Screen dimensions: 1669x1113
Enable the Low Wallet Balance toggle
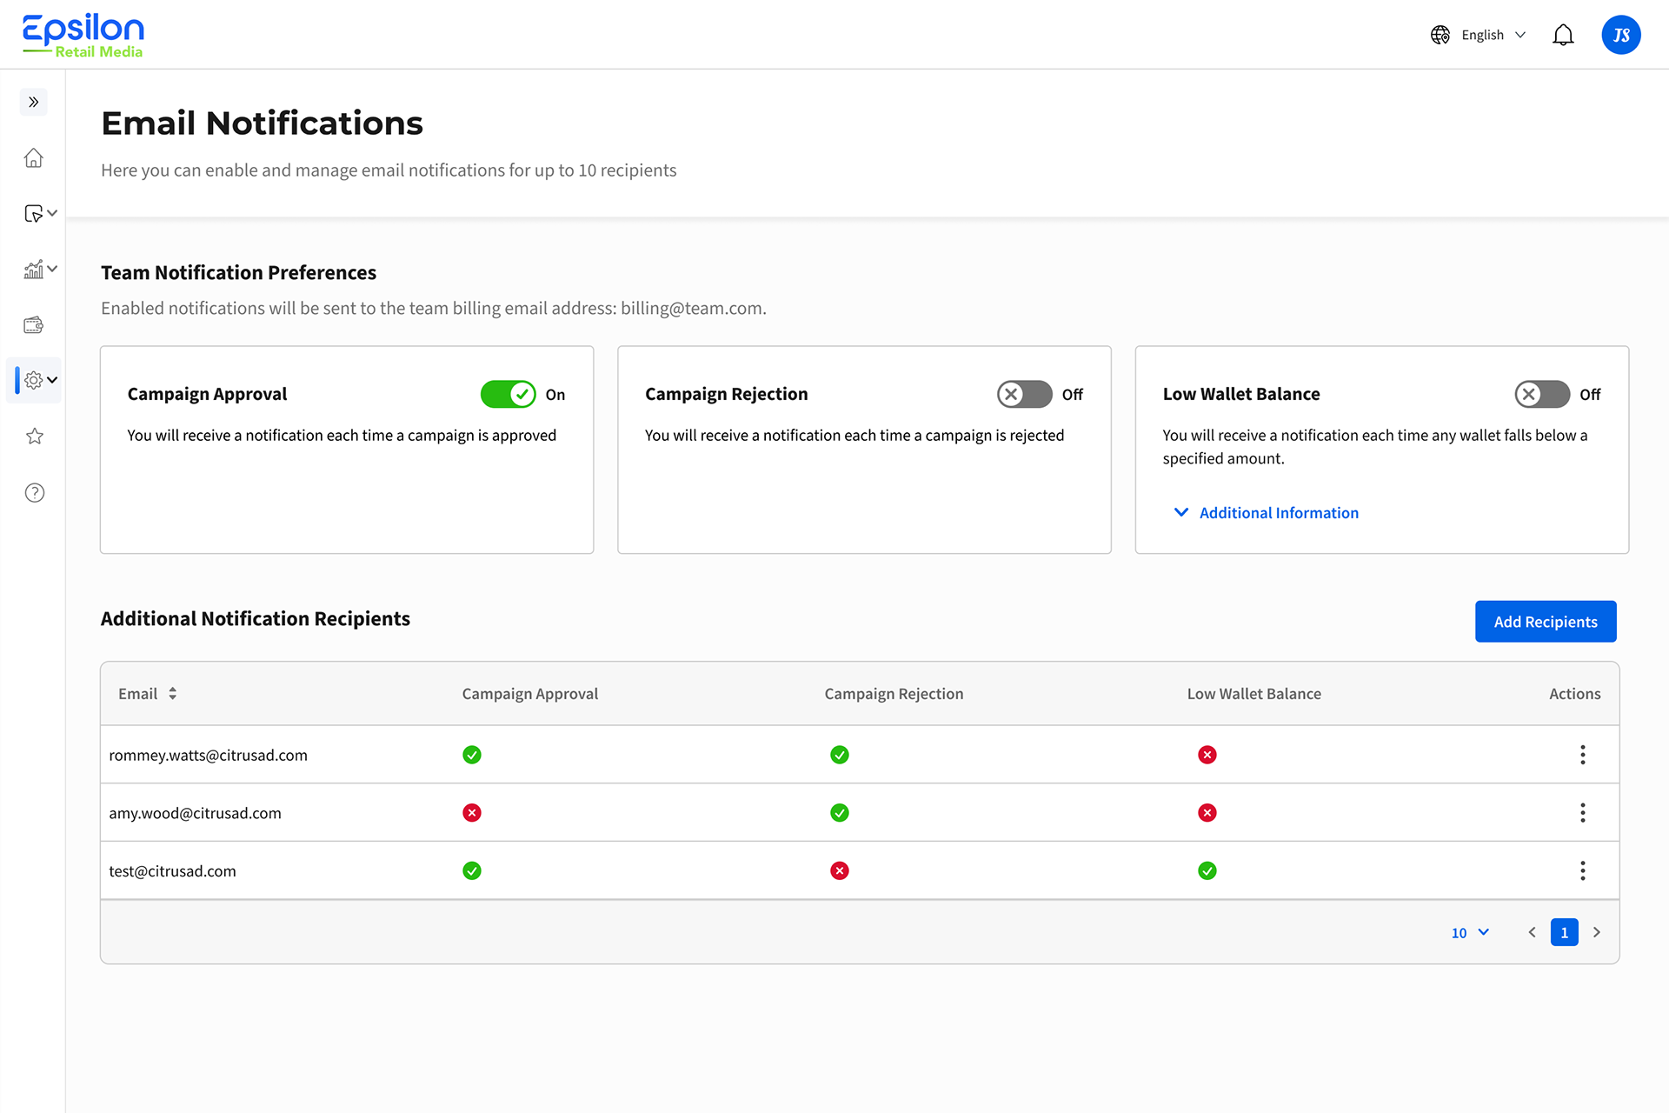click(x=1541, y=395)
